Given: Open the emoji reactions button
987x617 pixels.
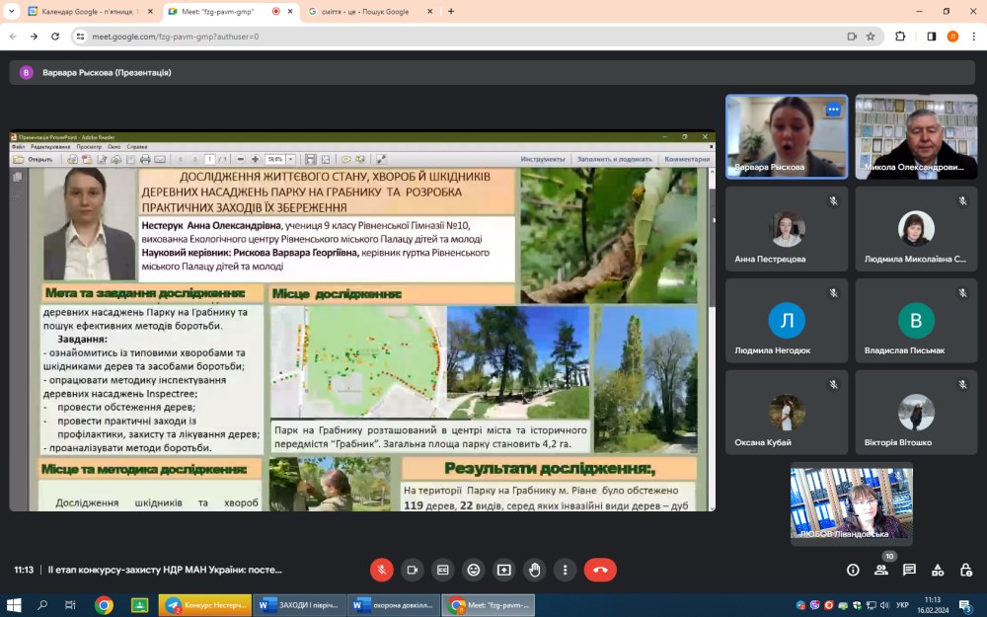Looking at the screenshot, I should [x=474, y=570].
